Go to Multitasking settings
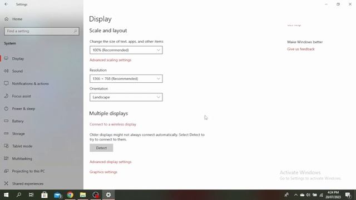 point(22,158)
